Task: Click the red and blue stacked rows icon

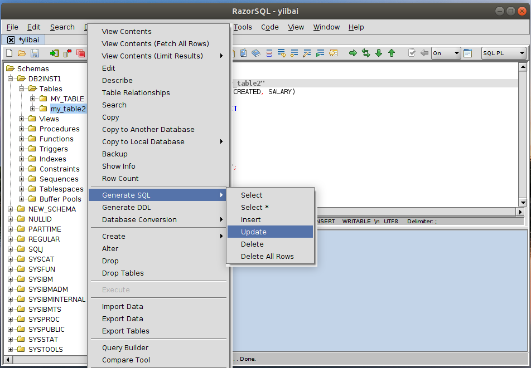Action: click(269, 53)
